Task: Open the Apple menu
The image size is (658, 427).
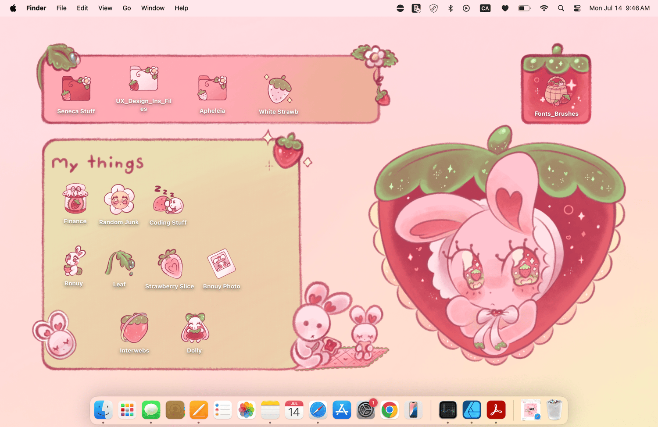Action: pos(13,8)
